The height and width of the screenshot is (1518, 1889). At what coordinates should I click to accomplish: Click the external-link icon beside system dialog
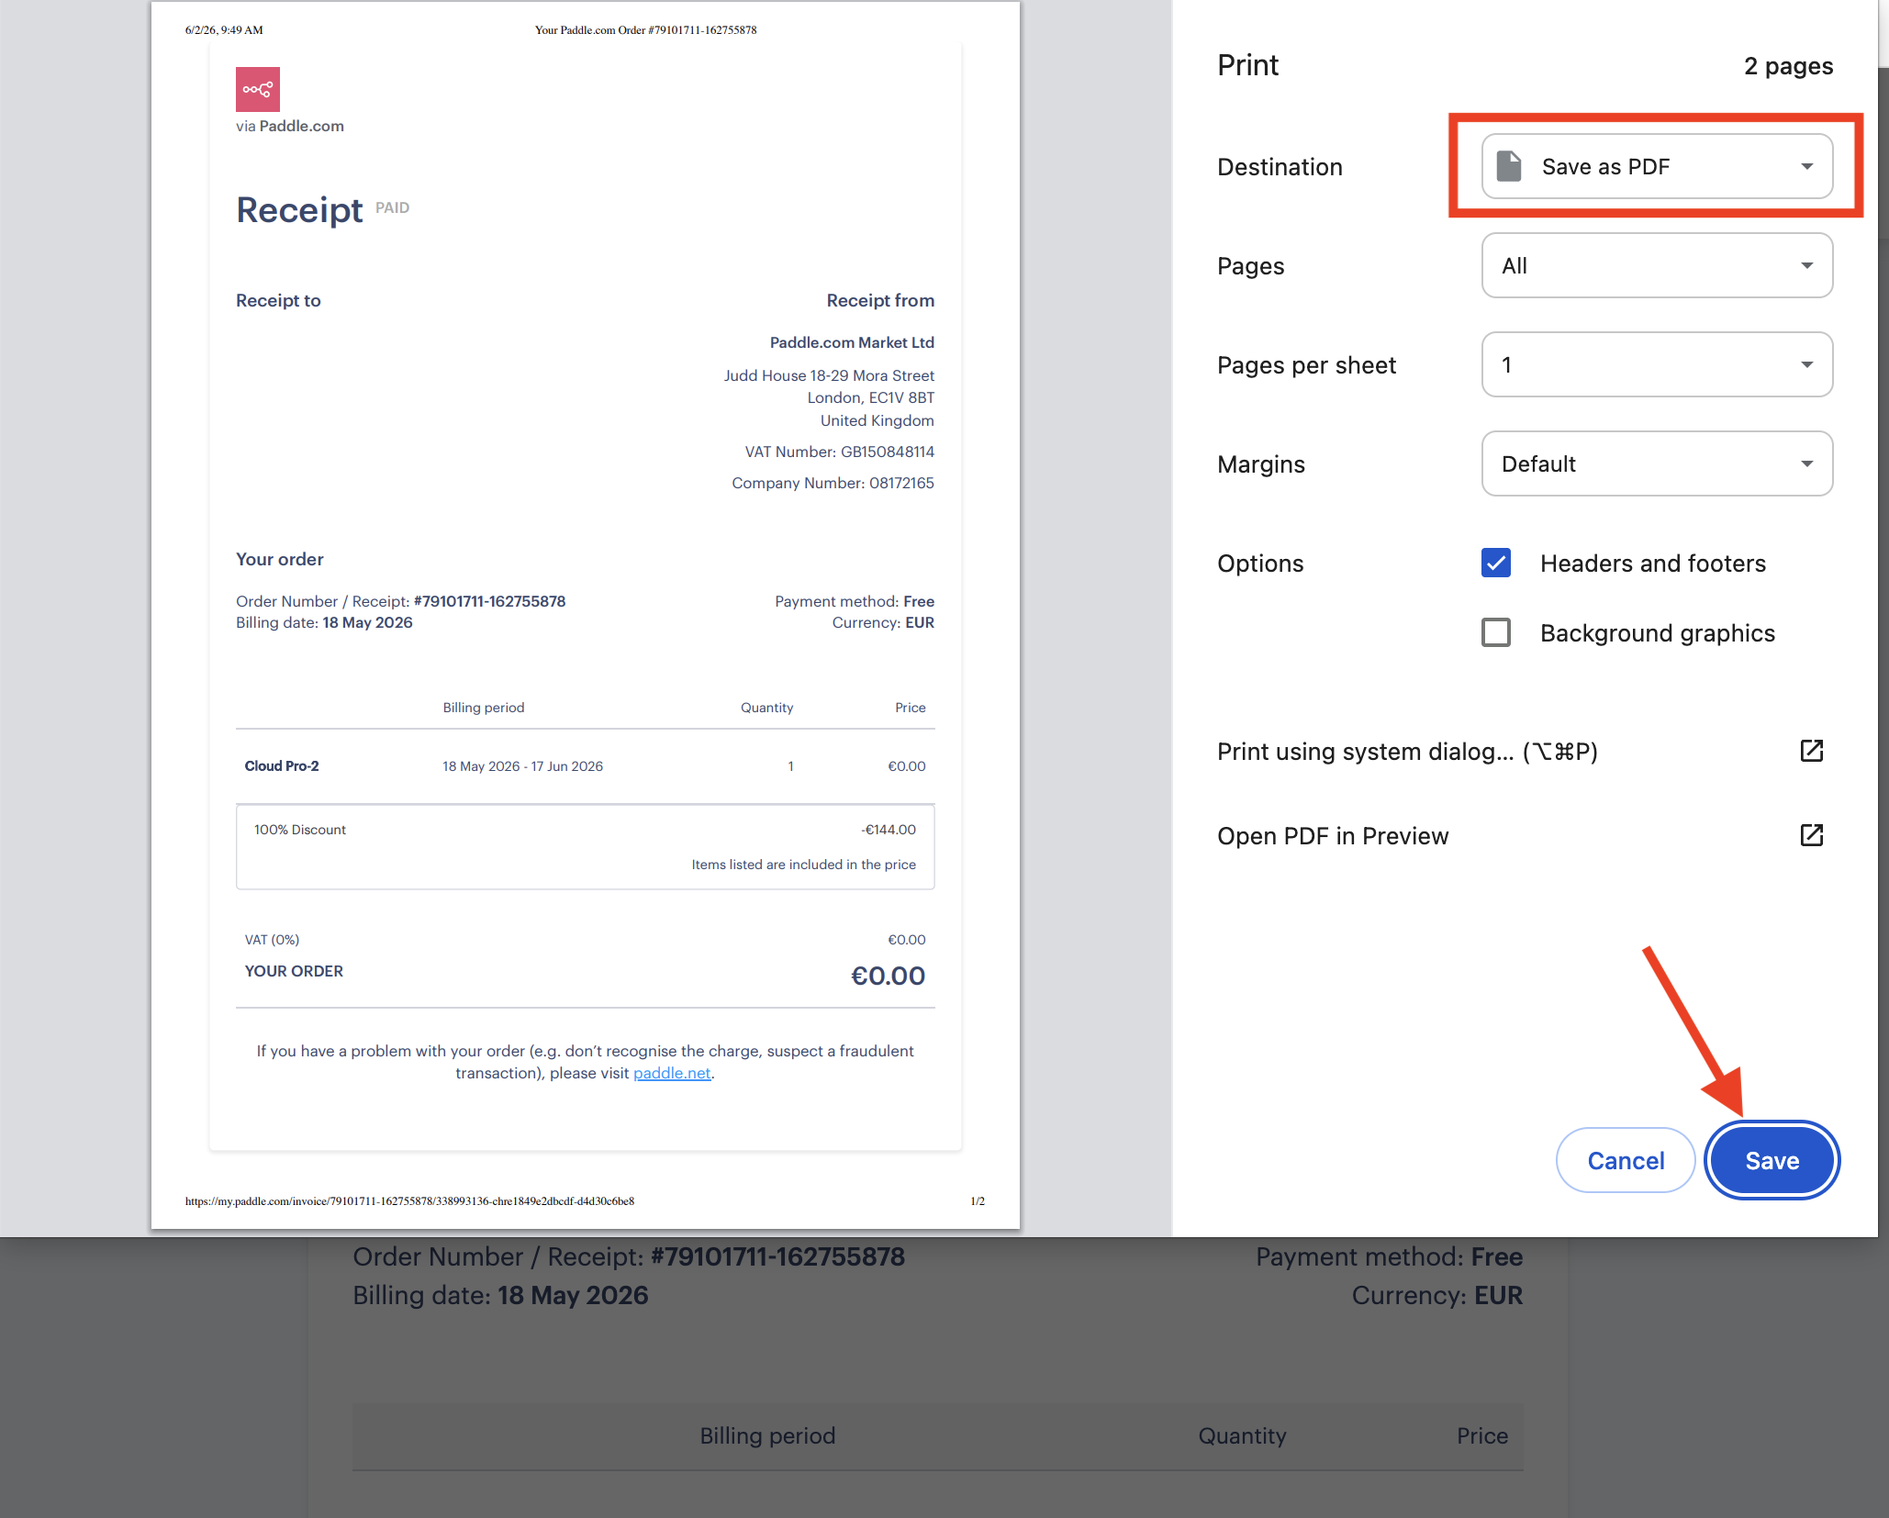click(x=1811, y=751)
